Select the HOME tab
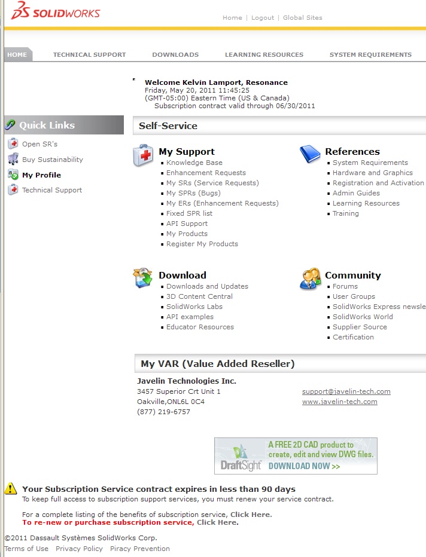 17,54
